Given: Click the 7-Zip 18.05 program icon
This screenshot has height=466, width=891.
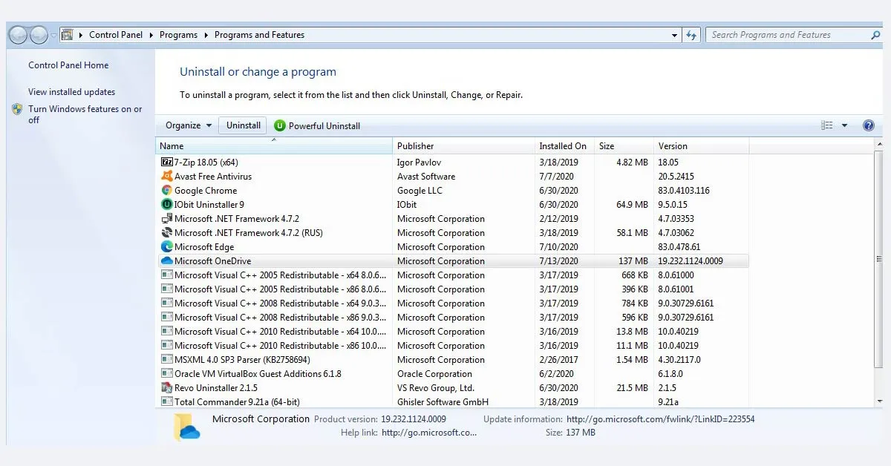Looking at the screenshot, I should point(167,162).
